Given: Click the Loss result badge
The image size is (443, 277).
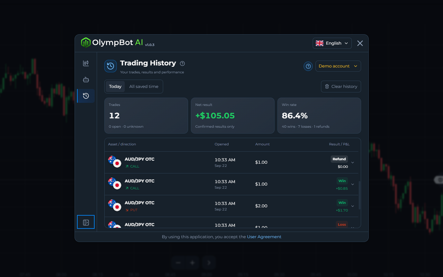Looking at the screenshot, I should tap(342, 224).
